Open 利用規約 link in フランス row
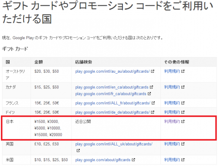218x166 pixels. click(x=172, y=103)
